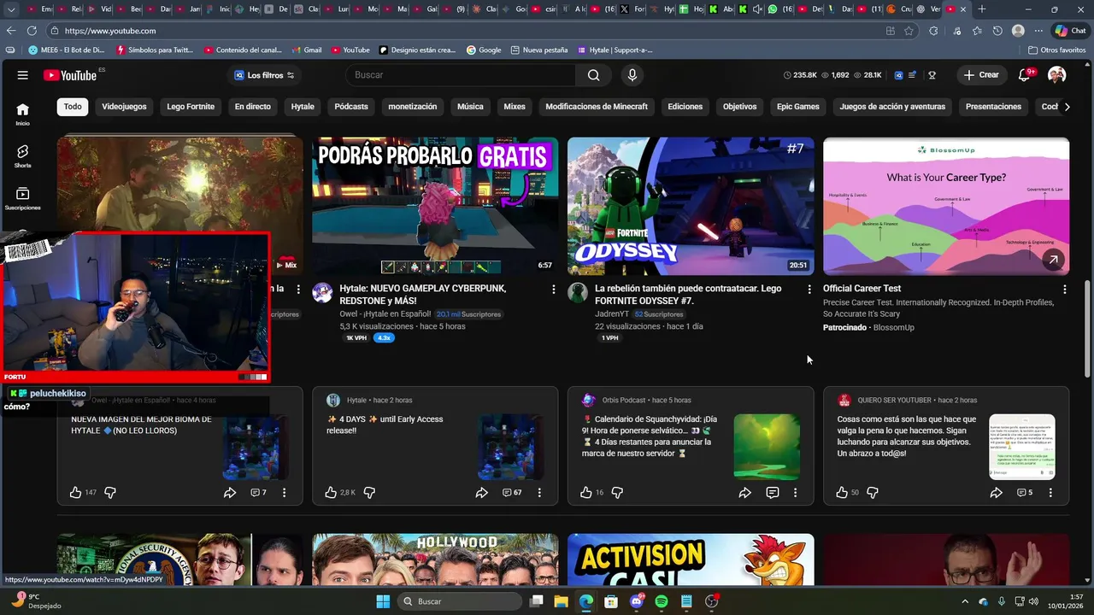Go to Inicio in the sidebar
The width and height of the screenshot is (1094, 615).
tap(22, 114)
